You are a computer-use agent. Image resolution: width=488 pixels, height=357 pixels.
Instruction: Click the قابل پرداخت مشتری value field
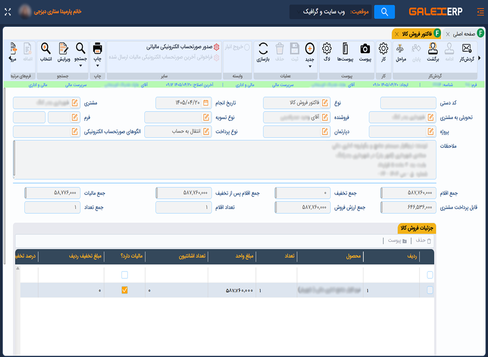pos(408,207)
